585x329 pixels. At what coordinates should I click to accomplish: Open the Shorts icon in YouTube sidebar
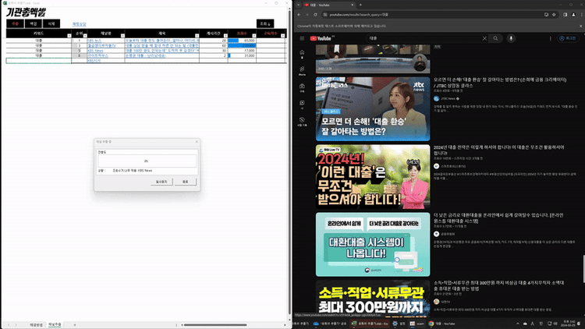[x=302, y=71]
